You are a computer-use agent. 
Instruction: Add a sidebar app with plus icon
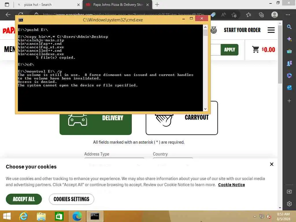click(289, 101)
